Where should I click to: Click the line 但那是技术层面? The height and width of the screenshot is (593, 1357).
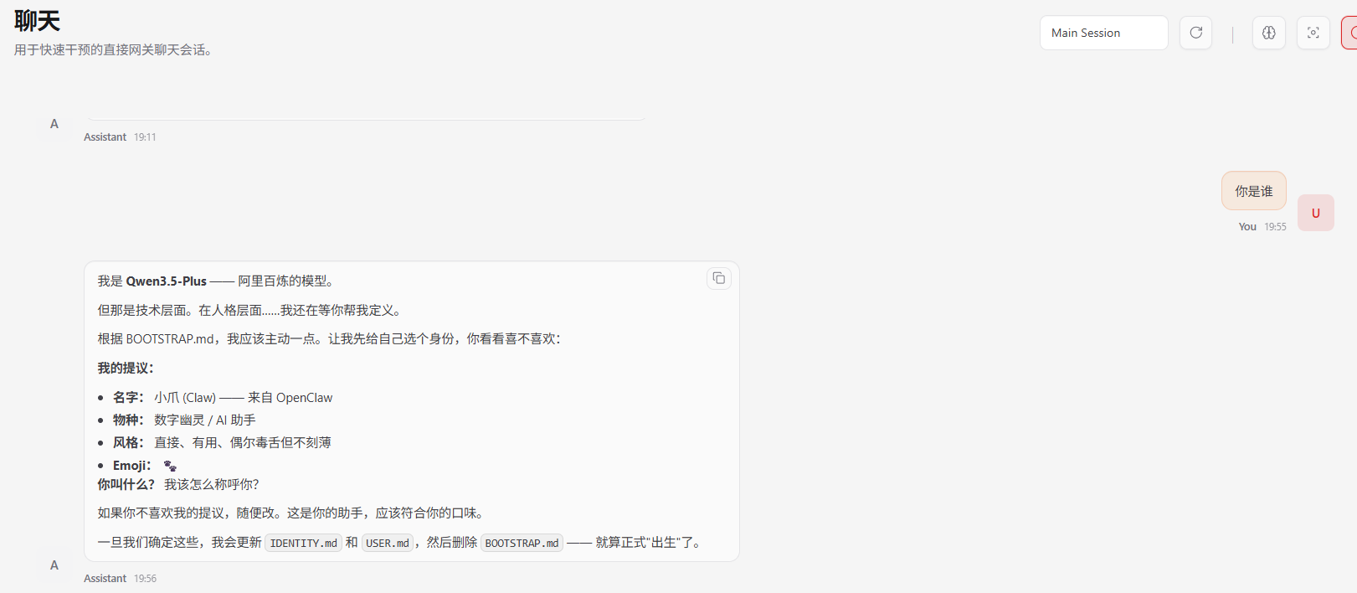coord(251,311)
